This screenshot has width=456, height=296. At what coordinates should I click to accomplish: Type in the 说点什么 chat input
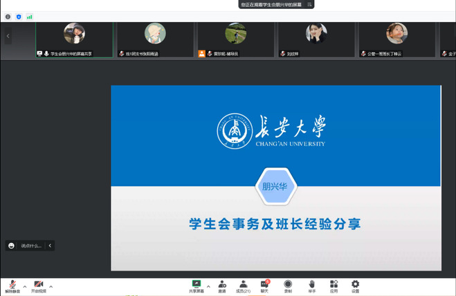30,246
